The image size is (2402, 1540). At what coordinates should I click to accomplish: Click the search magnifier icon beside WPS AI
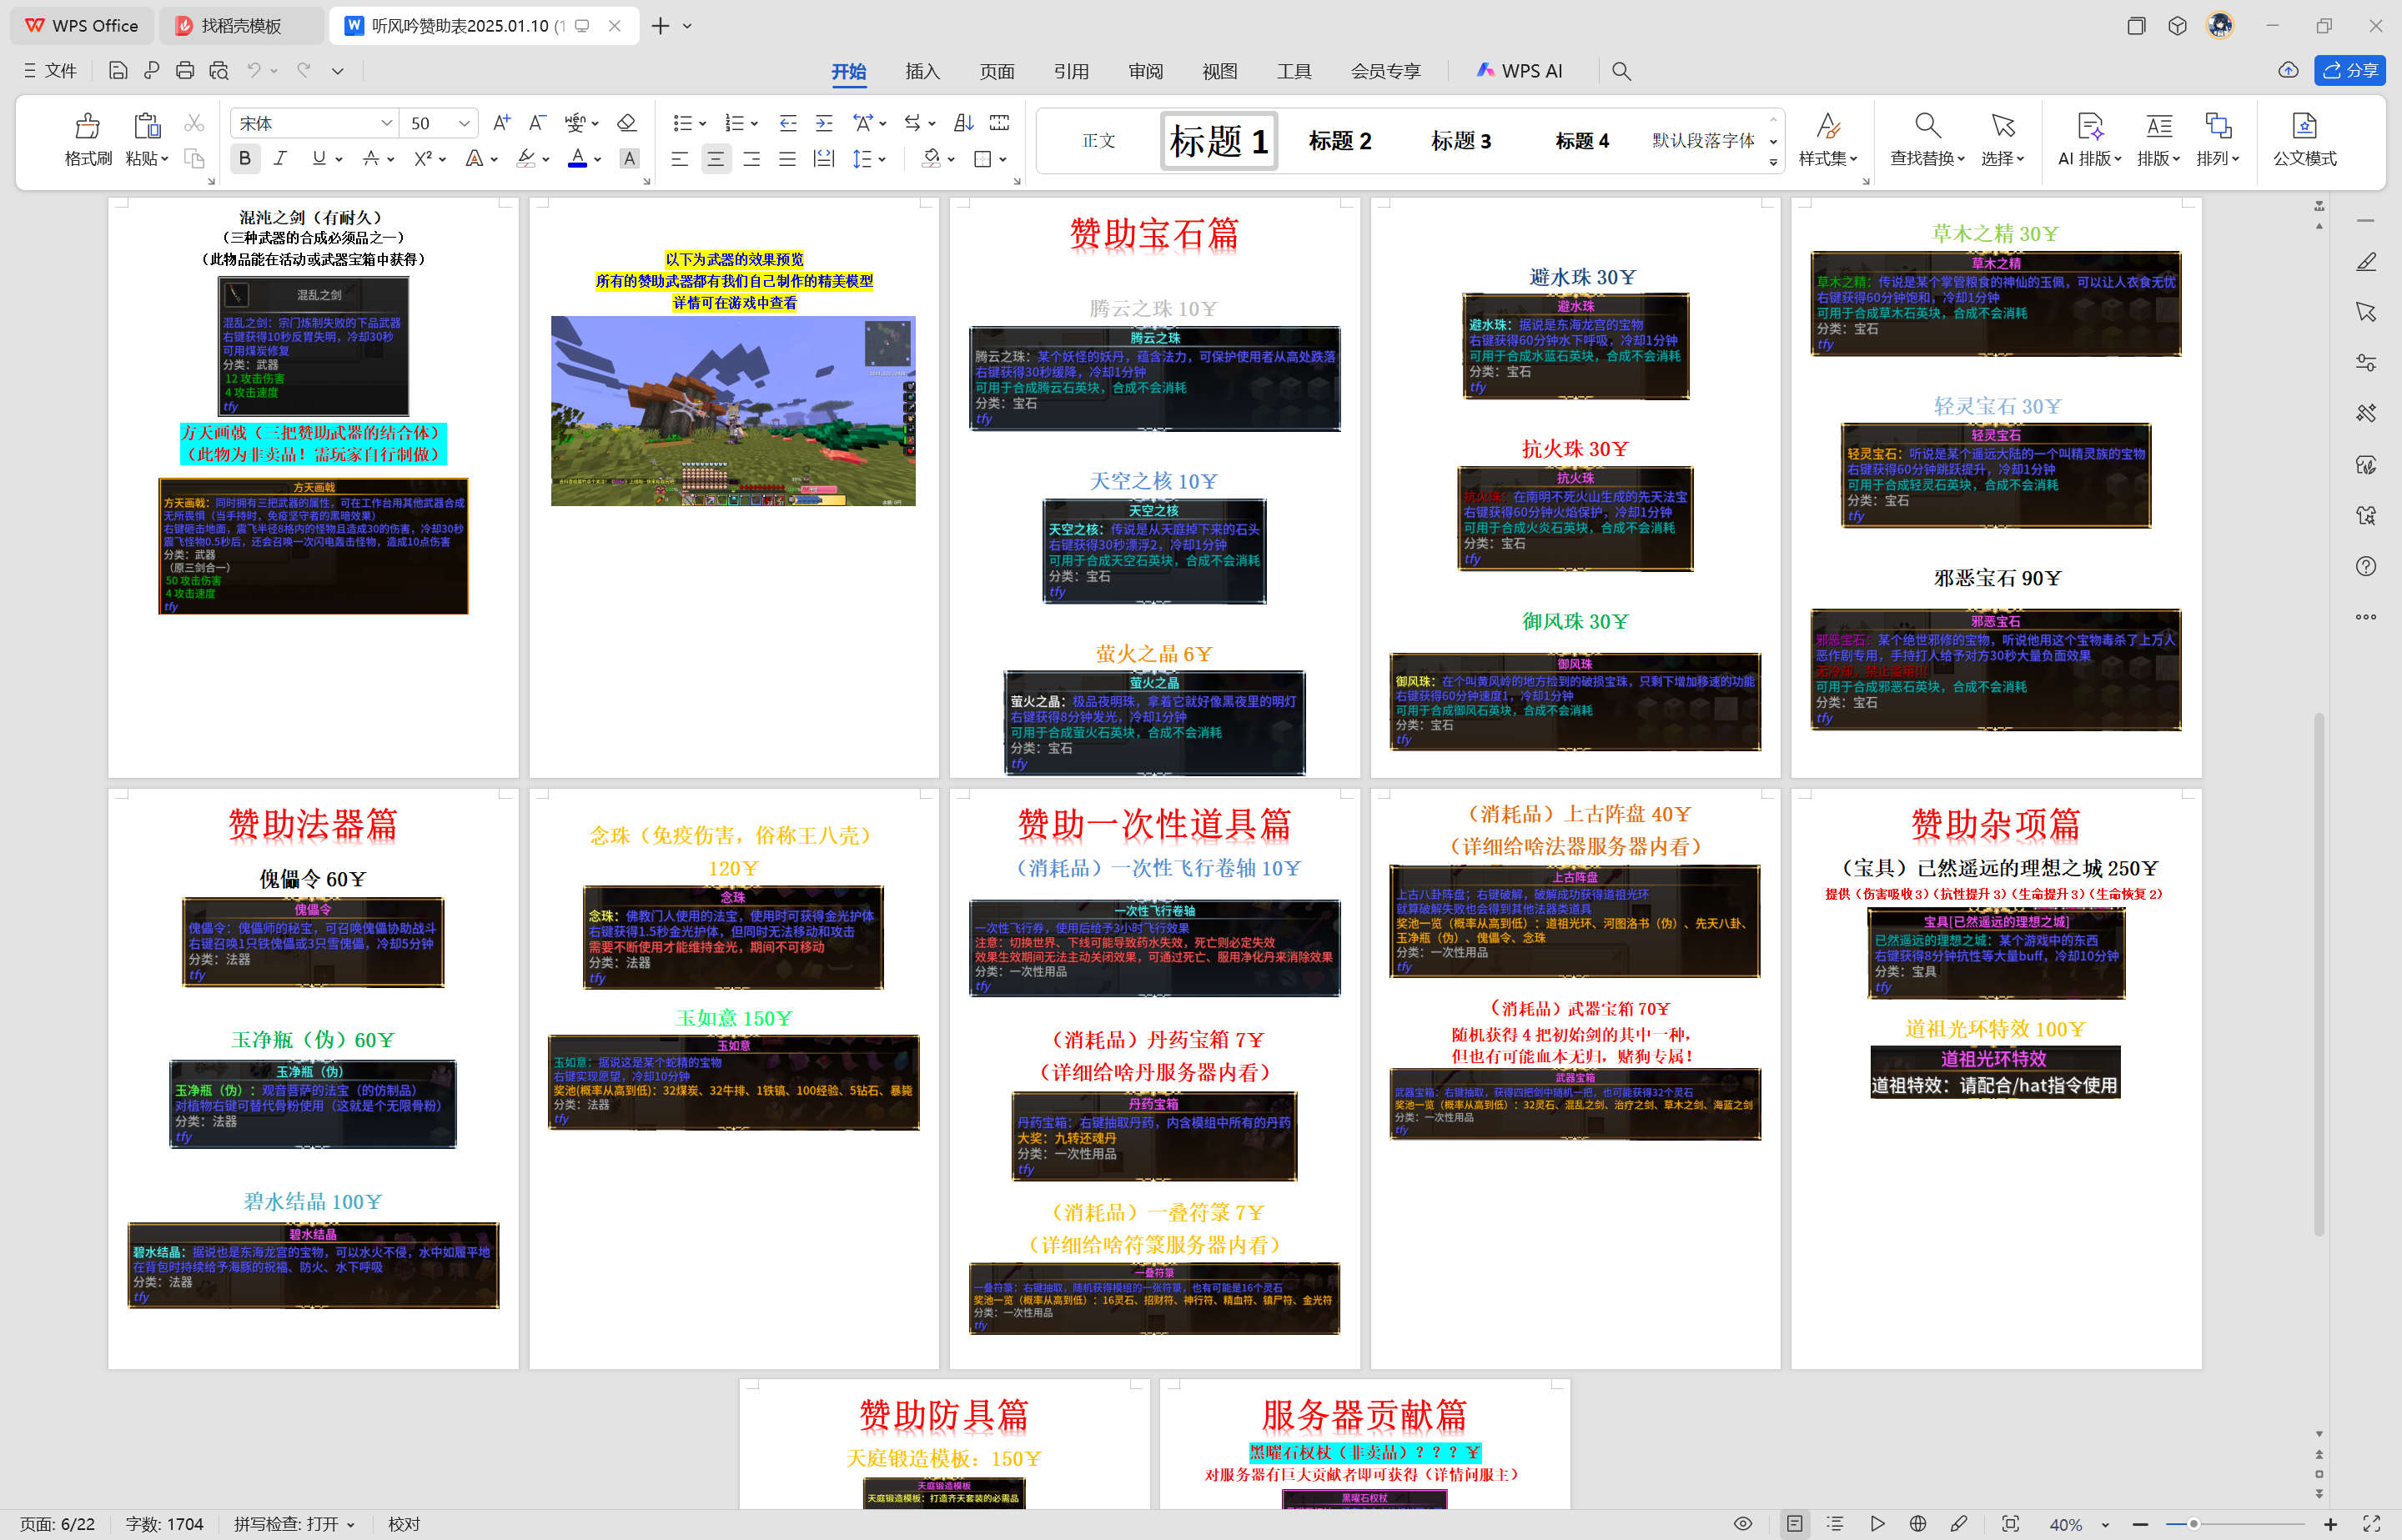pos(1621,71)
